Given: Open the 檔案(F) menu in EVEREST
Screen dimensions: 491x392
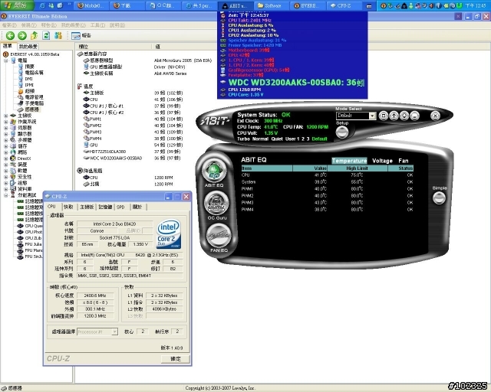Looking at the screenshot, I should click(x=9, y=25).
